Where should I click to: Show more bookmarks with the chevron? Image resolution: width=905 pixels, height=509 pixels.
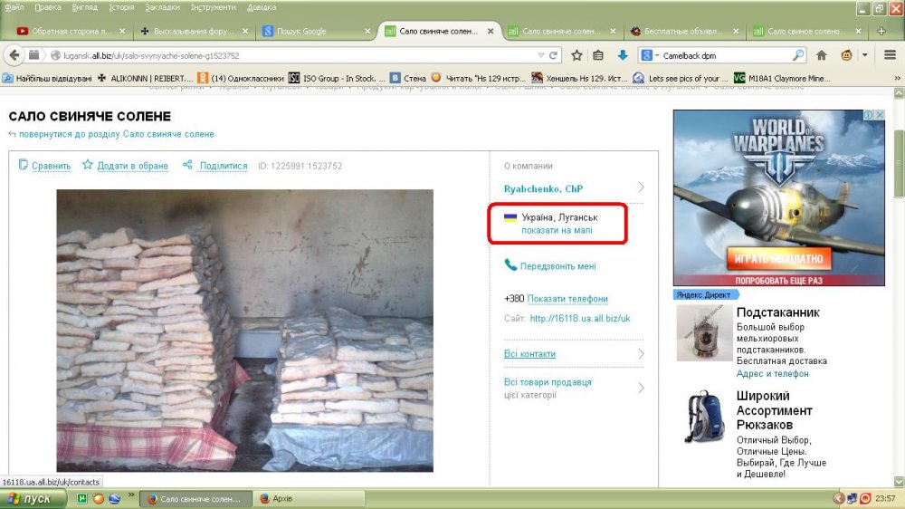point(897,78)
